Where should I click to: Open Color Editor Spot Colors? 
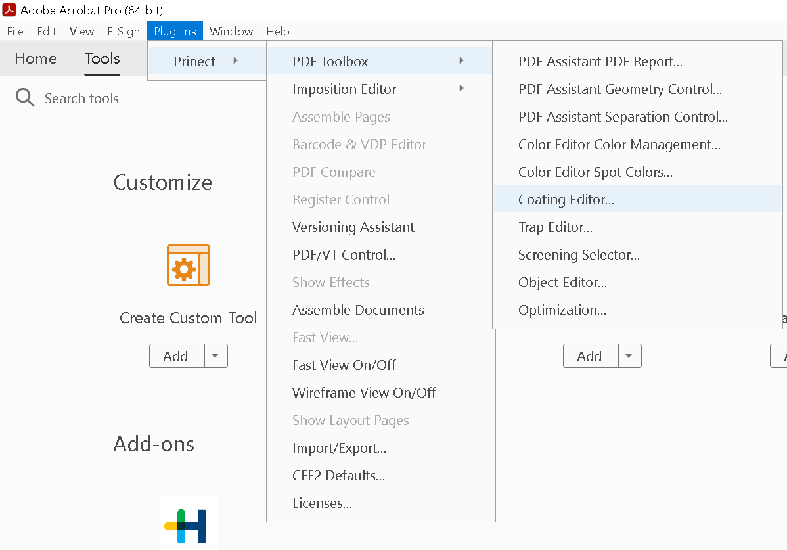[x=637, y=172]
